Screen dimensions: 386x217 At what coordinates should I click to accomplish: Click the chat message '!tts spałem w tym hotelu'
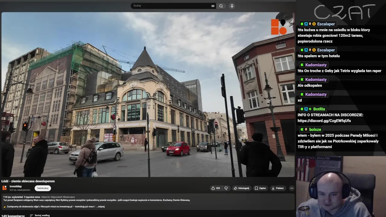coord(318,56)
